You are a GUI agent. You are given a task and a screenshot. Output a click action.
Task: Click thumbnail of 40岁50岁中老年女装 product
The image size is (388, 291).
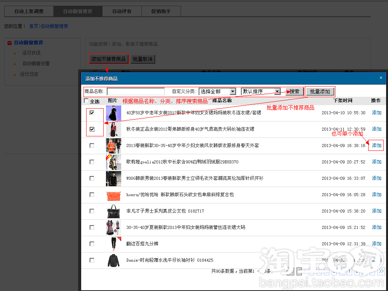pyautogui.click(x=114, y=113)
